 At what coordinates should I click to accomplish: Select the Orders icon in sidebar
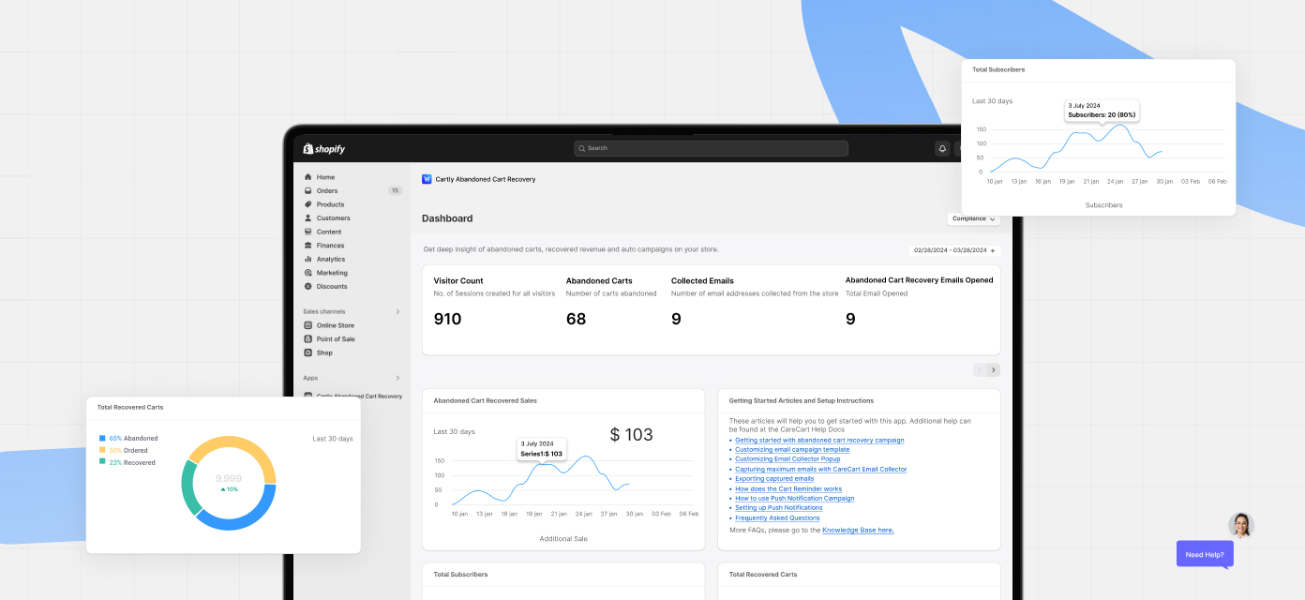pos(308,190)
